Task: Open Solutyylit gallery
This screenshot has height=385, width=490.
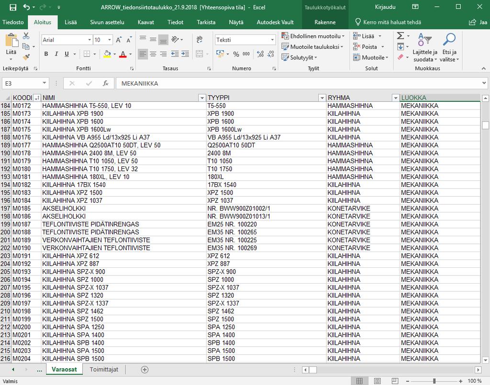Action: [x=299, y=57]
